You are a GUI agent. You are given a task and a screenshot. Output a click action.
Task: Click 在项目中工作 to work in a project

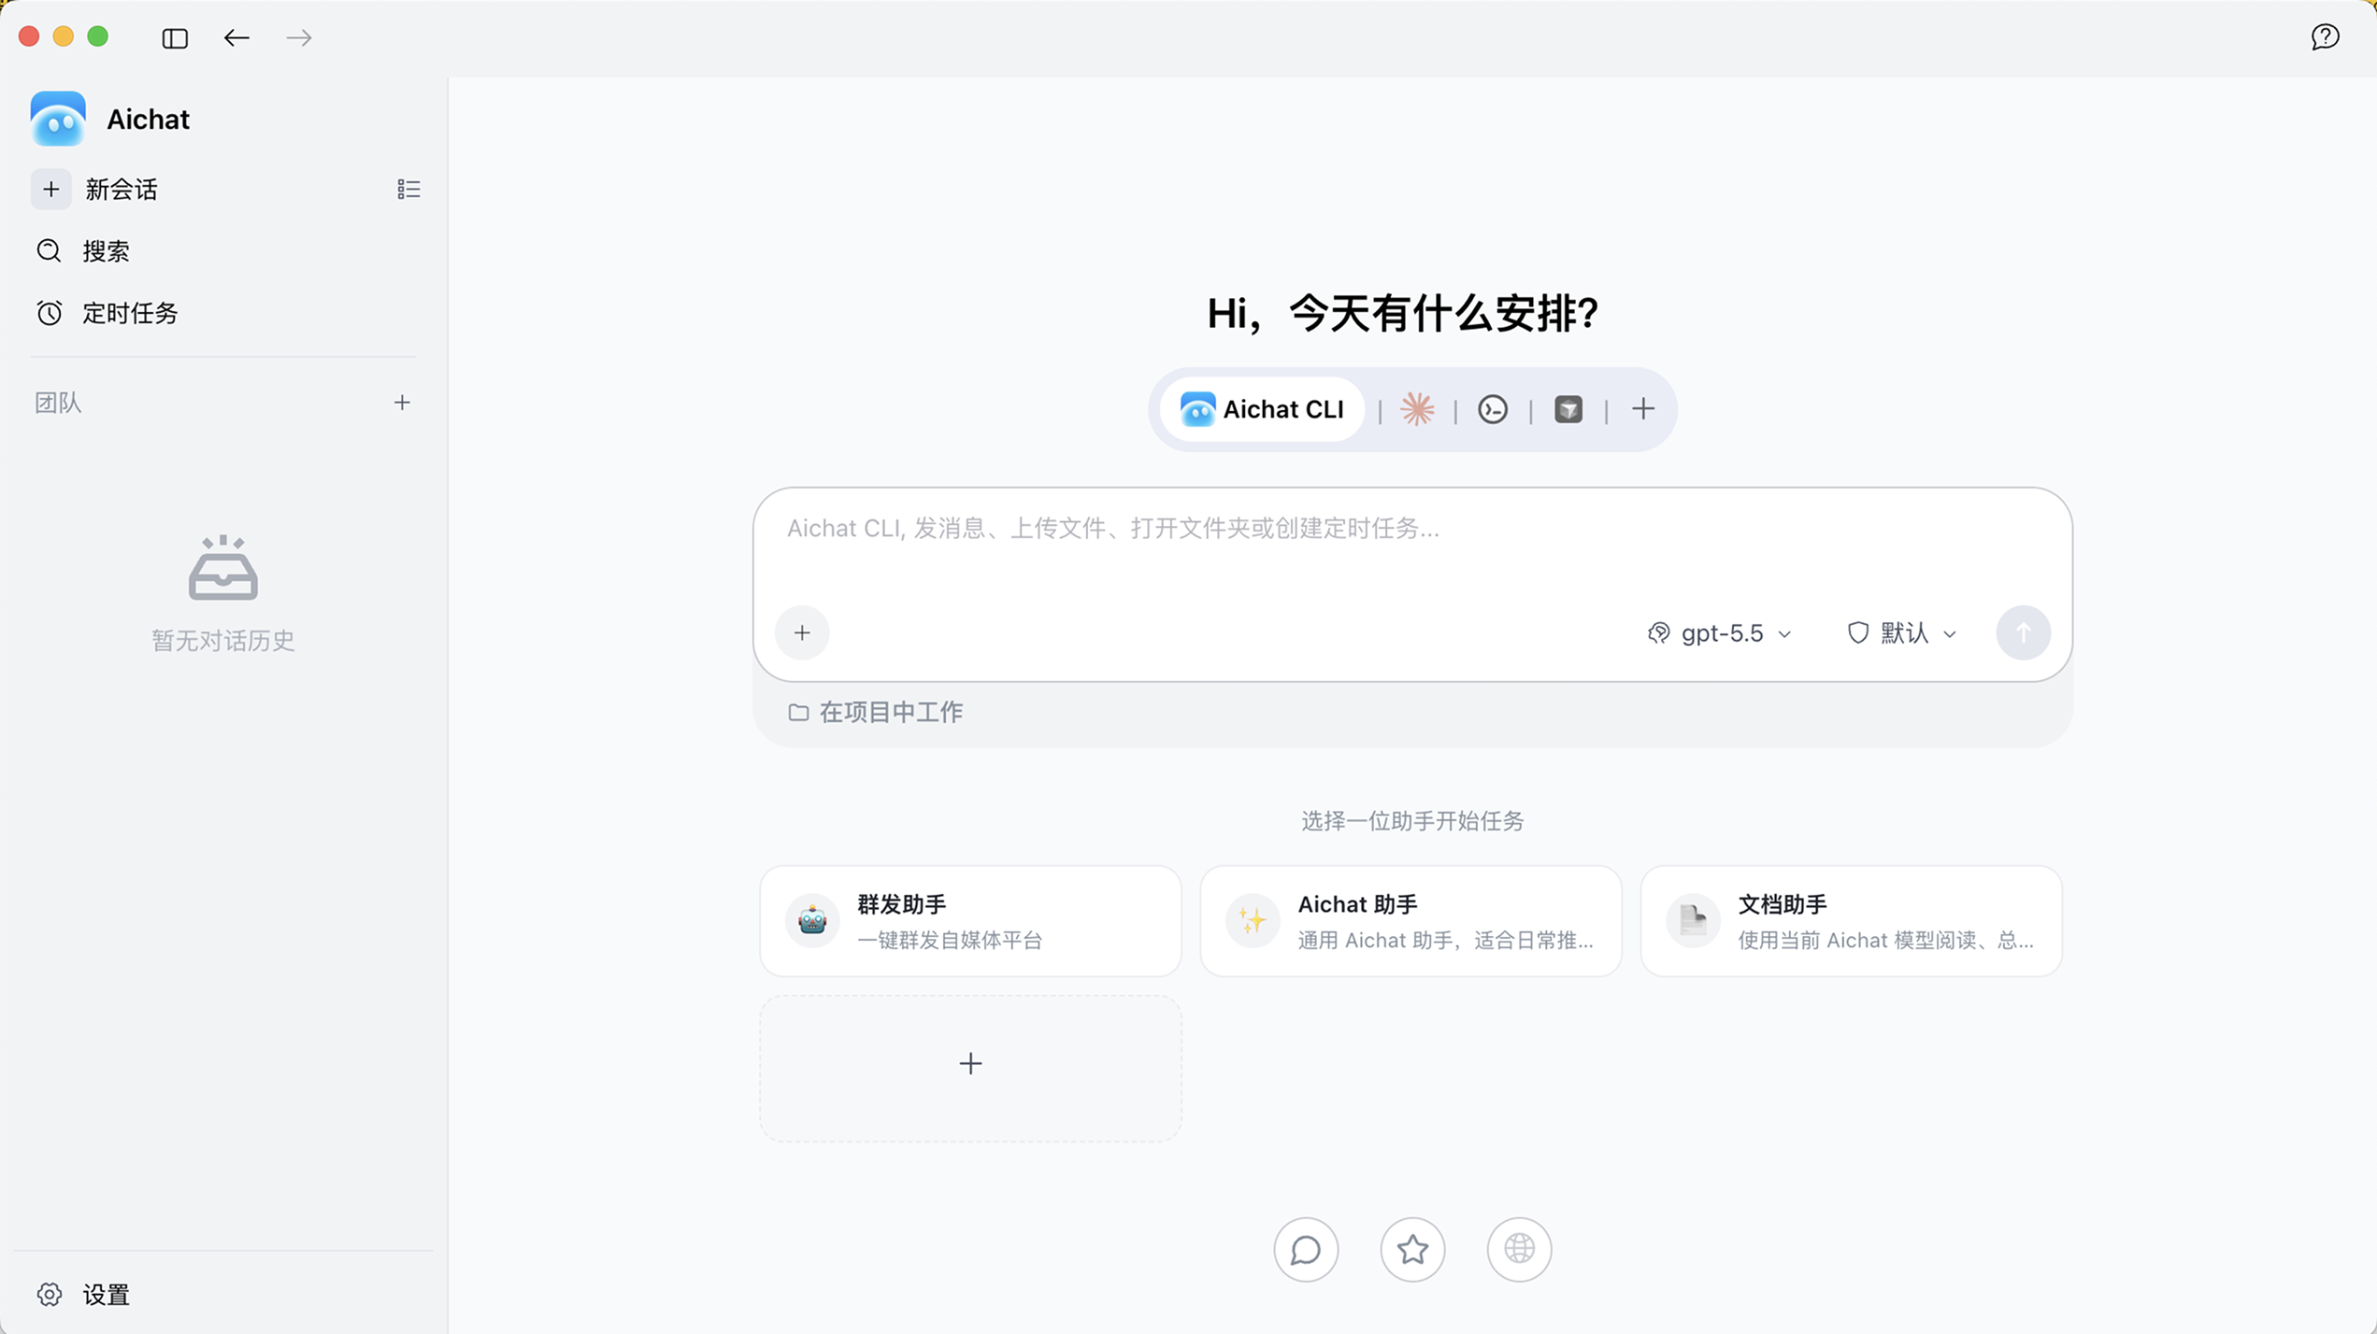pos(875,713)
